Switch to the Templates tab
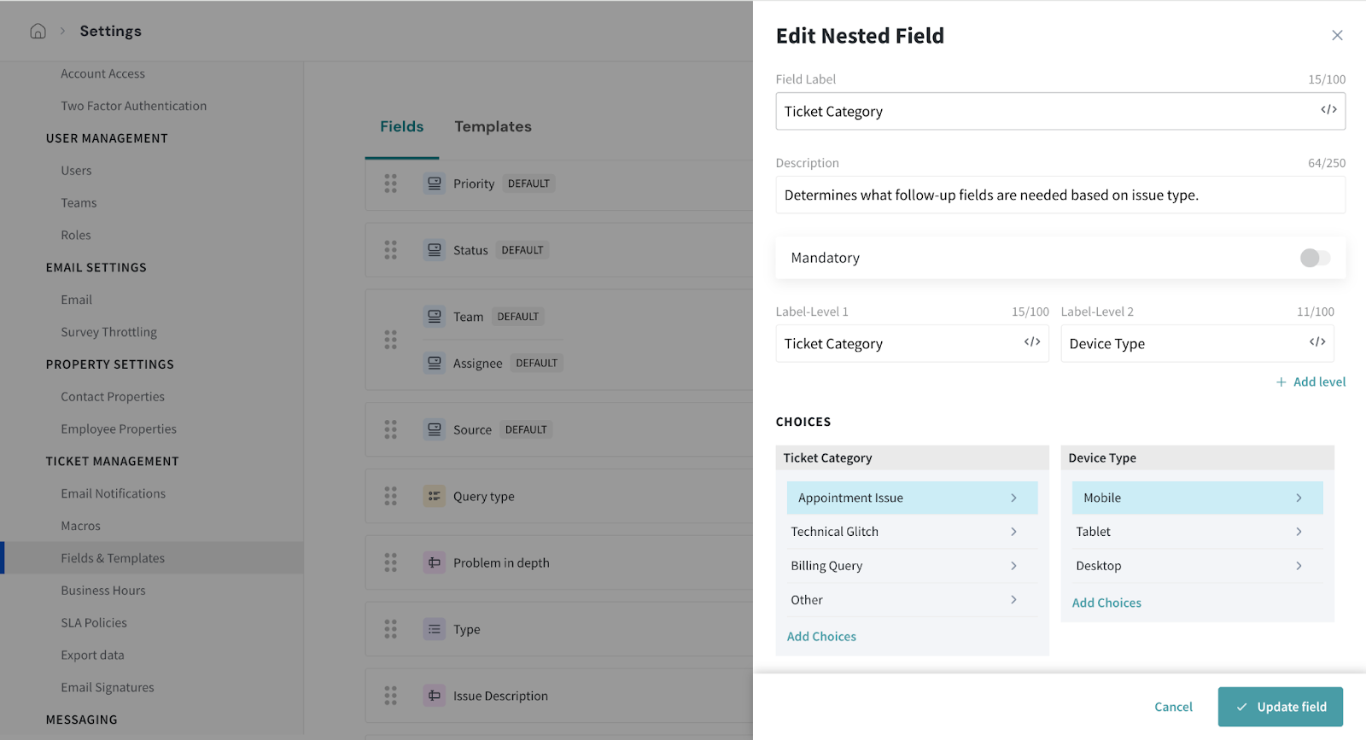 coord(493,126)
